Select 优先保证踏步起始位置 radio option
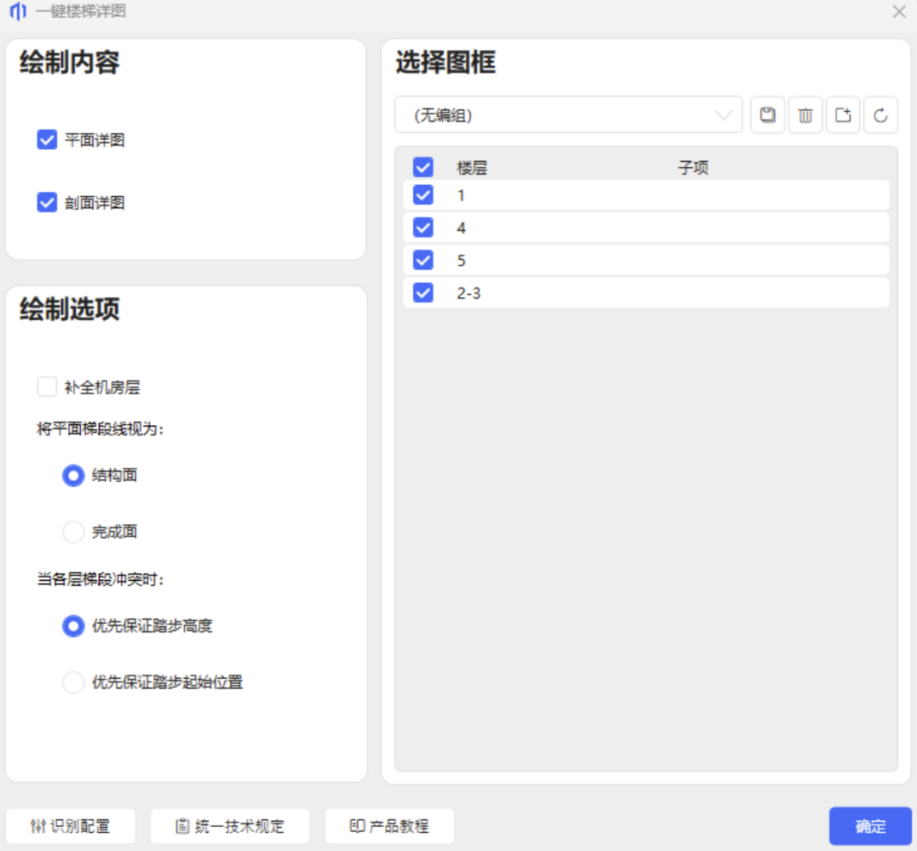 (73, 682)
